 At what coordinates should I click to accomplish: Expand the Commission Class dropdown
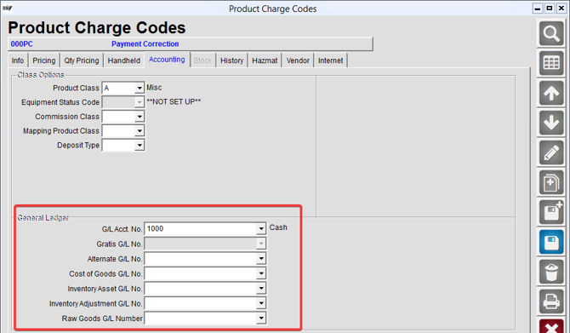pos(140,117)
